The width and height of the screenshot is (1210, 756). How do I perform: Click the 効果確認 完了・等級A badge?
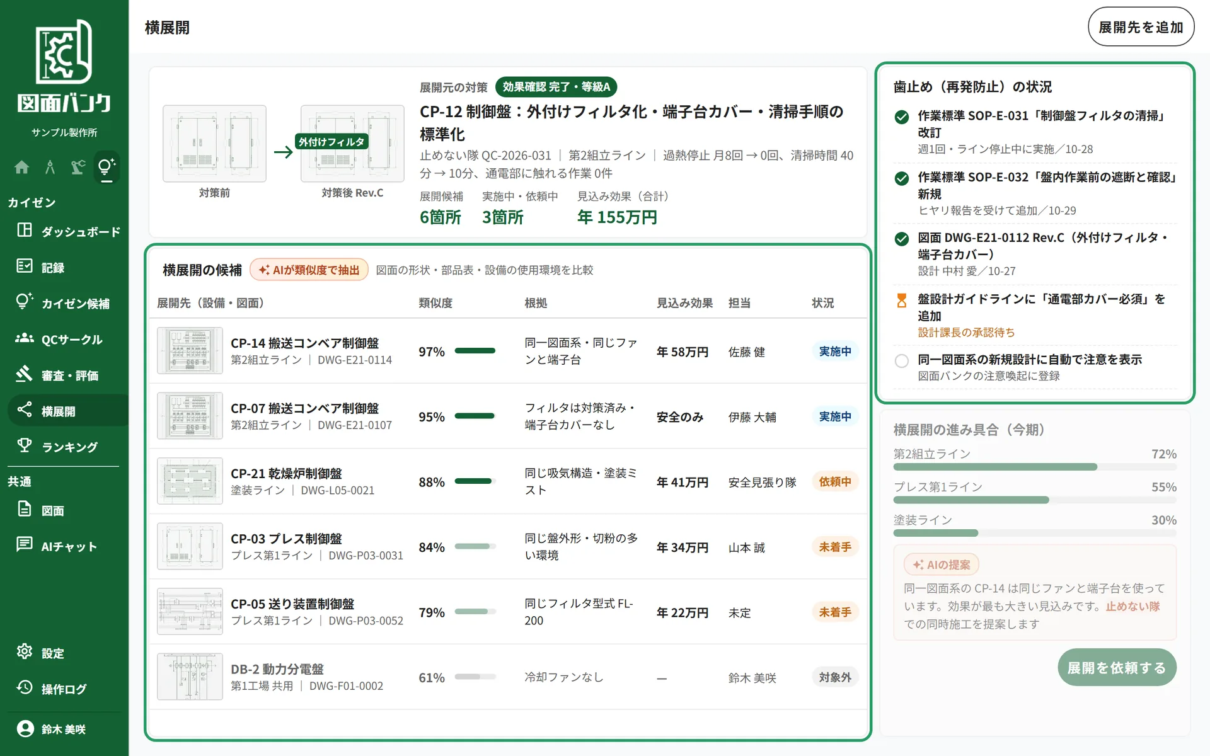coord(556,87)
